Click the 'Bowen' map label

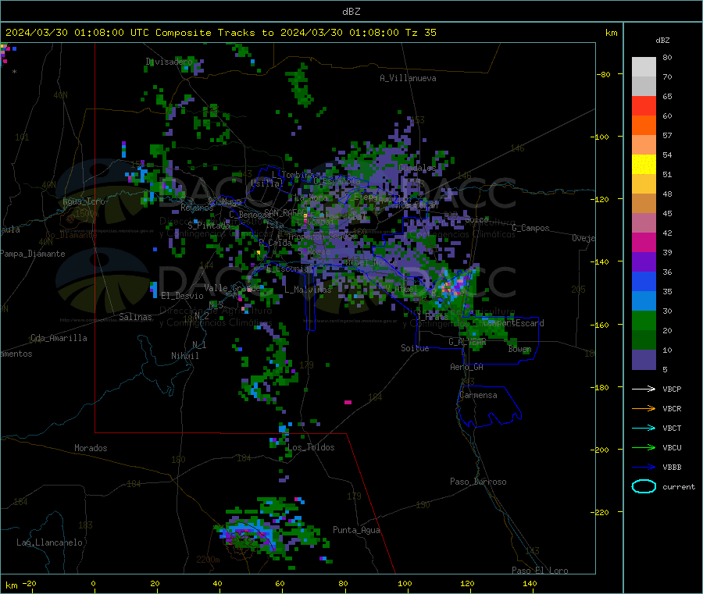click(520, 349)
